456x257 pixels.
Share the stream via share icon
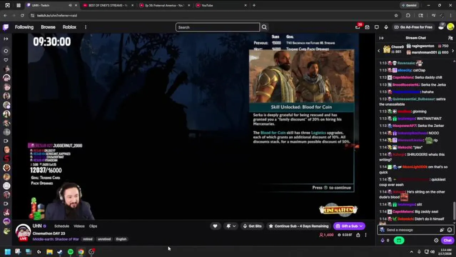pos(358,235)
